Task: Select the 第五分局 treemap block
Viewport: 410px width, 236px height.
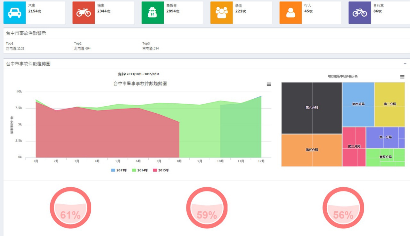Action: (x=312, y=150)
